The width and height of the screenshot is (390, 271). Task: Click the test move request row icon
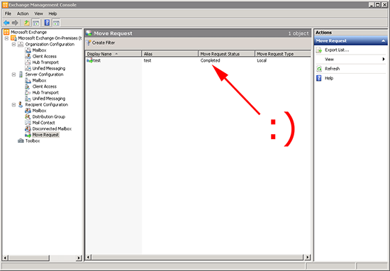click(89, 60)
